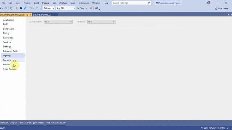This screenshot has height=130, width=232.
Task: Open the Help menu
Action: click(106, 3)
